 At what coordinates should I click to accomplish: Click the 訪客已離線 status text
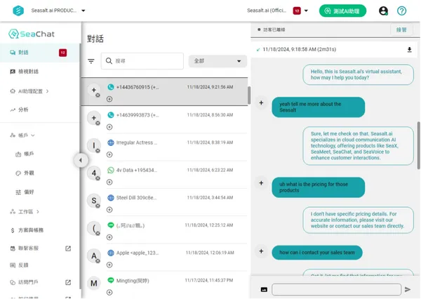274,29
